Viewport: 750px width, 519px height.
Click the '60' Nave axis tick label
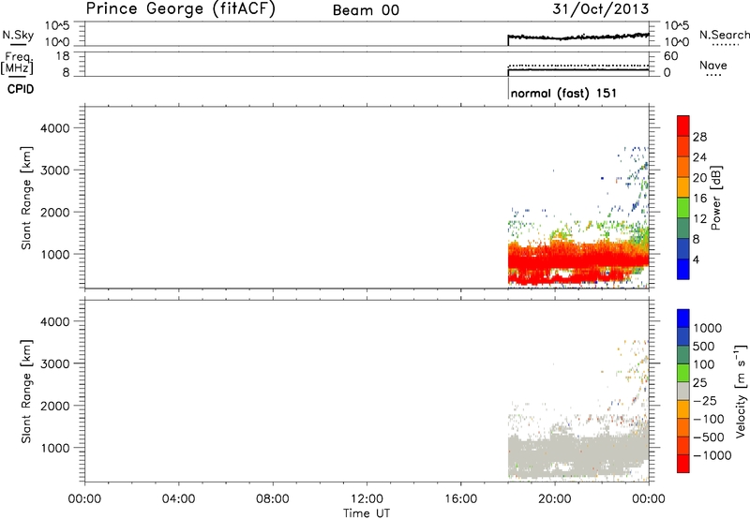[670, 56]
